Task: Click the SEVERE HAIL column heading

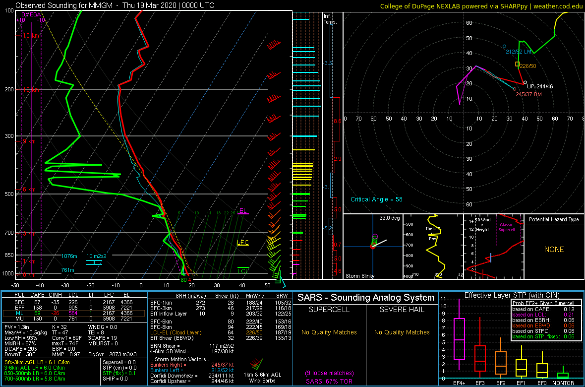Action: [403, 310]
